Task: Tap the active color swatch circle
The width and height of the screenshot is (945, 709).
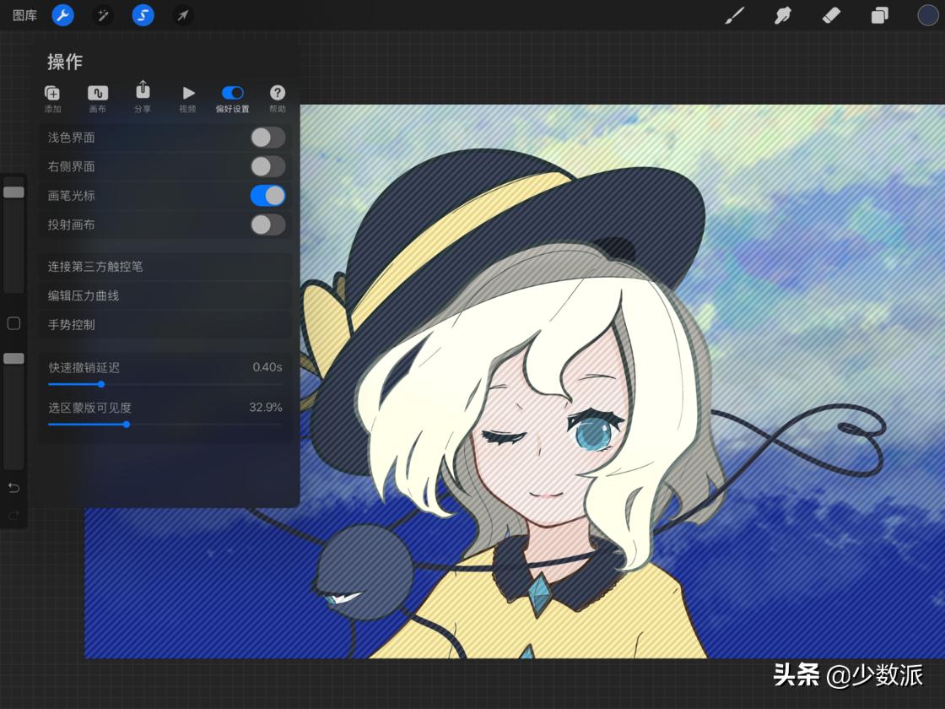Action: point(926,15)
